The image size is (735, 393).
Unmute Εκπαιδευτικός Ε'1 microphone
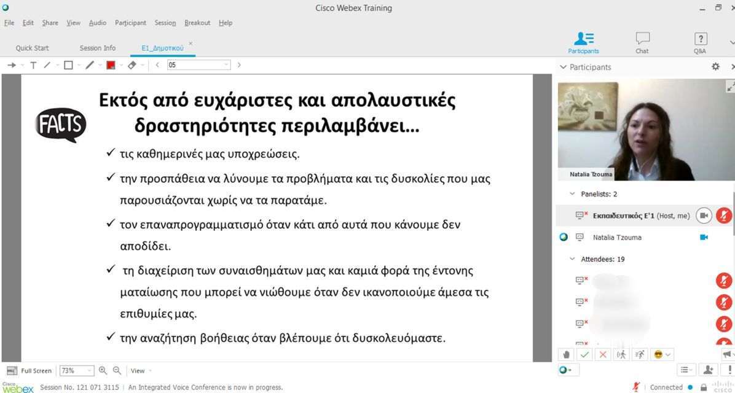[x=724, y=216]
